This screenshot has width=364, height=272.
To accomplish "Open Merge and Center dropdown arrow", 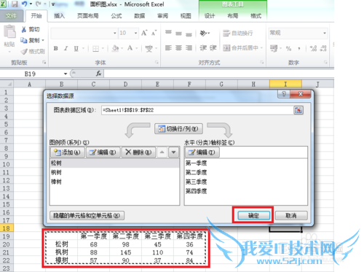I will pos(261,48).
